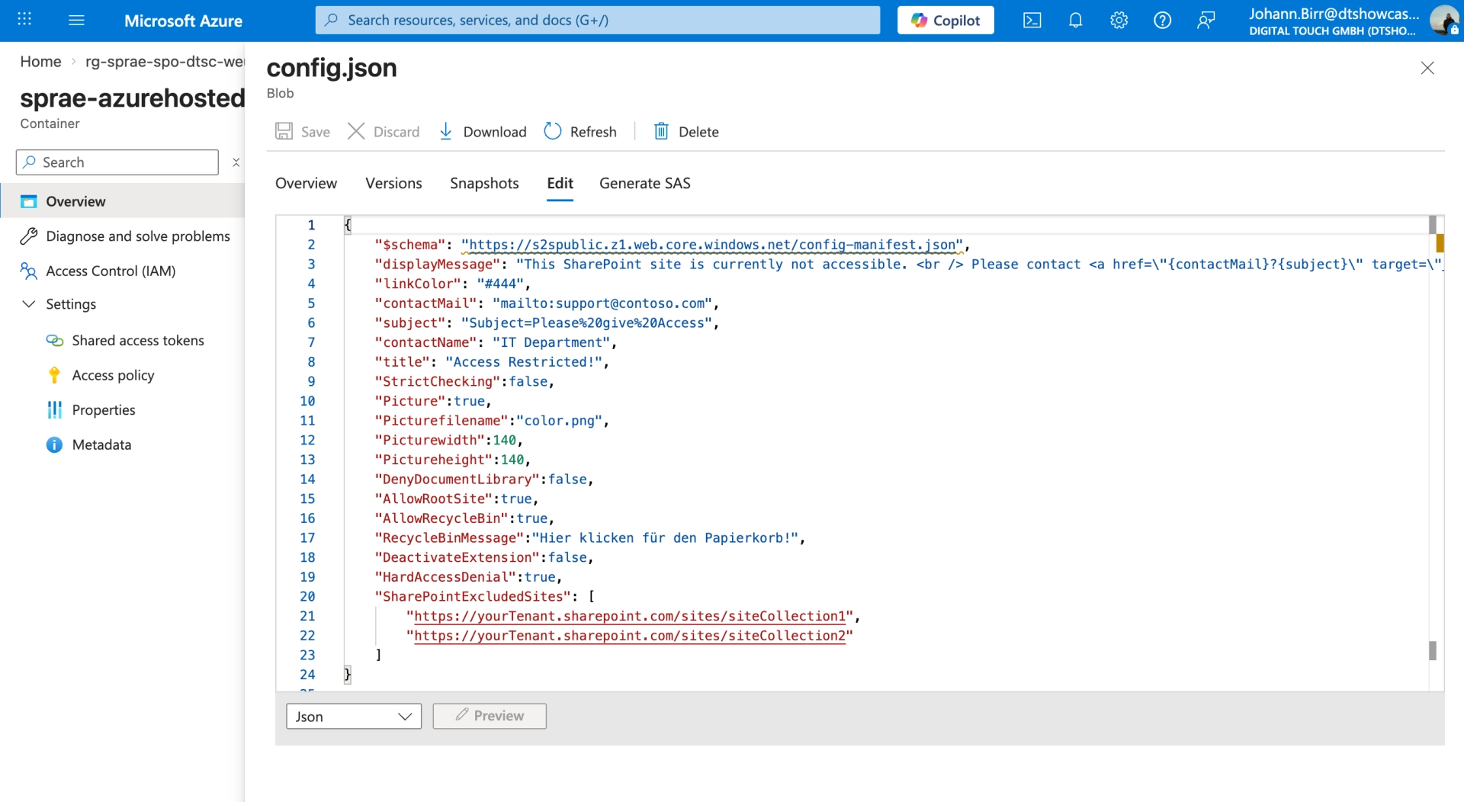Image resolution: width=1464 pixels, height=802 pixels.
Task: Open Shared access tokens
Action: 137,340
